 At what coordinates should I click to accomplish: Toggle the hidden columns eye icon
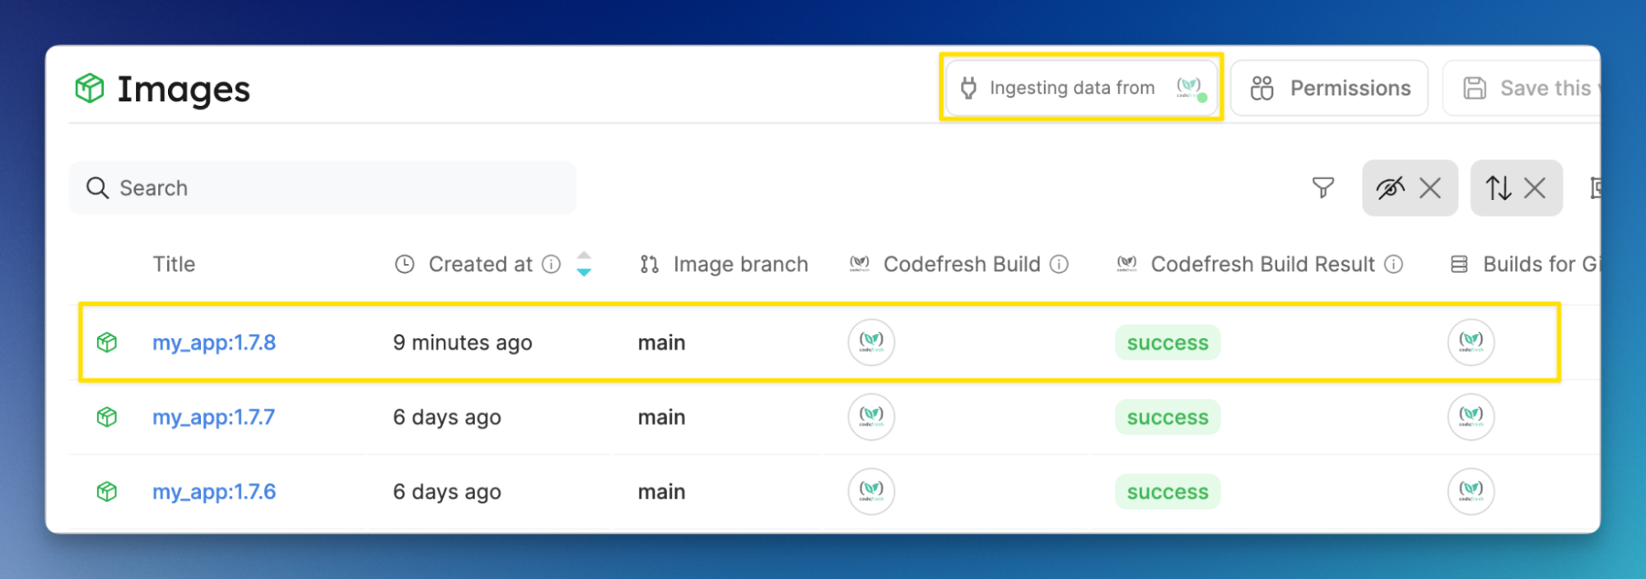[x=1391, y=188]
